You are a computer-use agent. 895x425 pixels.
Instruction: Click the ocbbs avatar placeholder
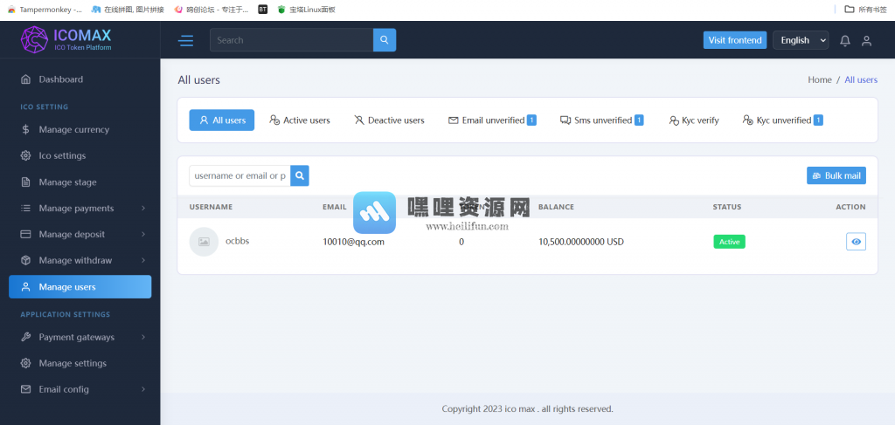(204, 242)
